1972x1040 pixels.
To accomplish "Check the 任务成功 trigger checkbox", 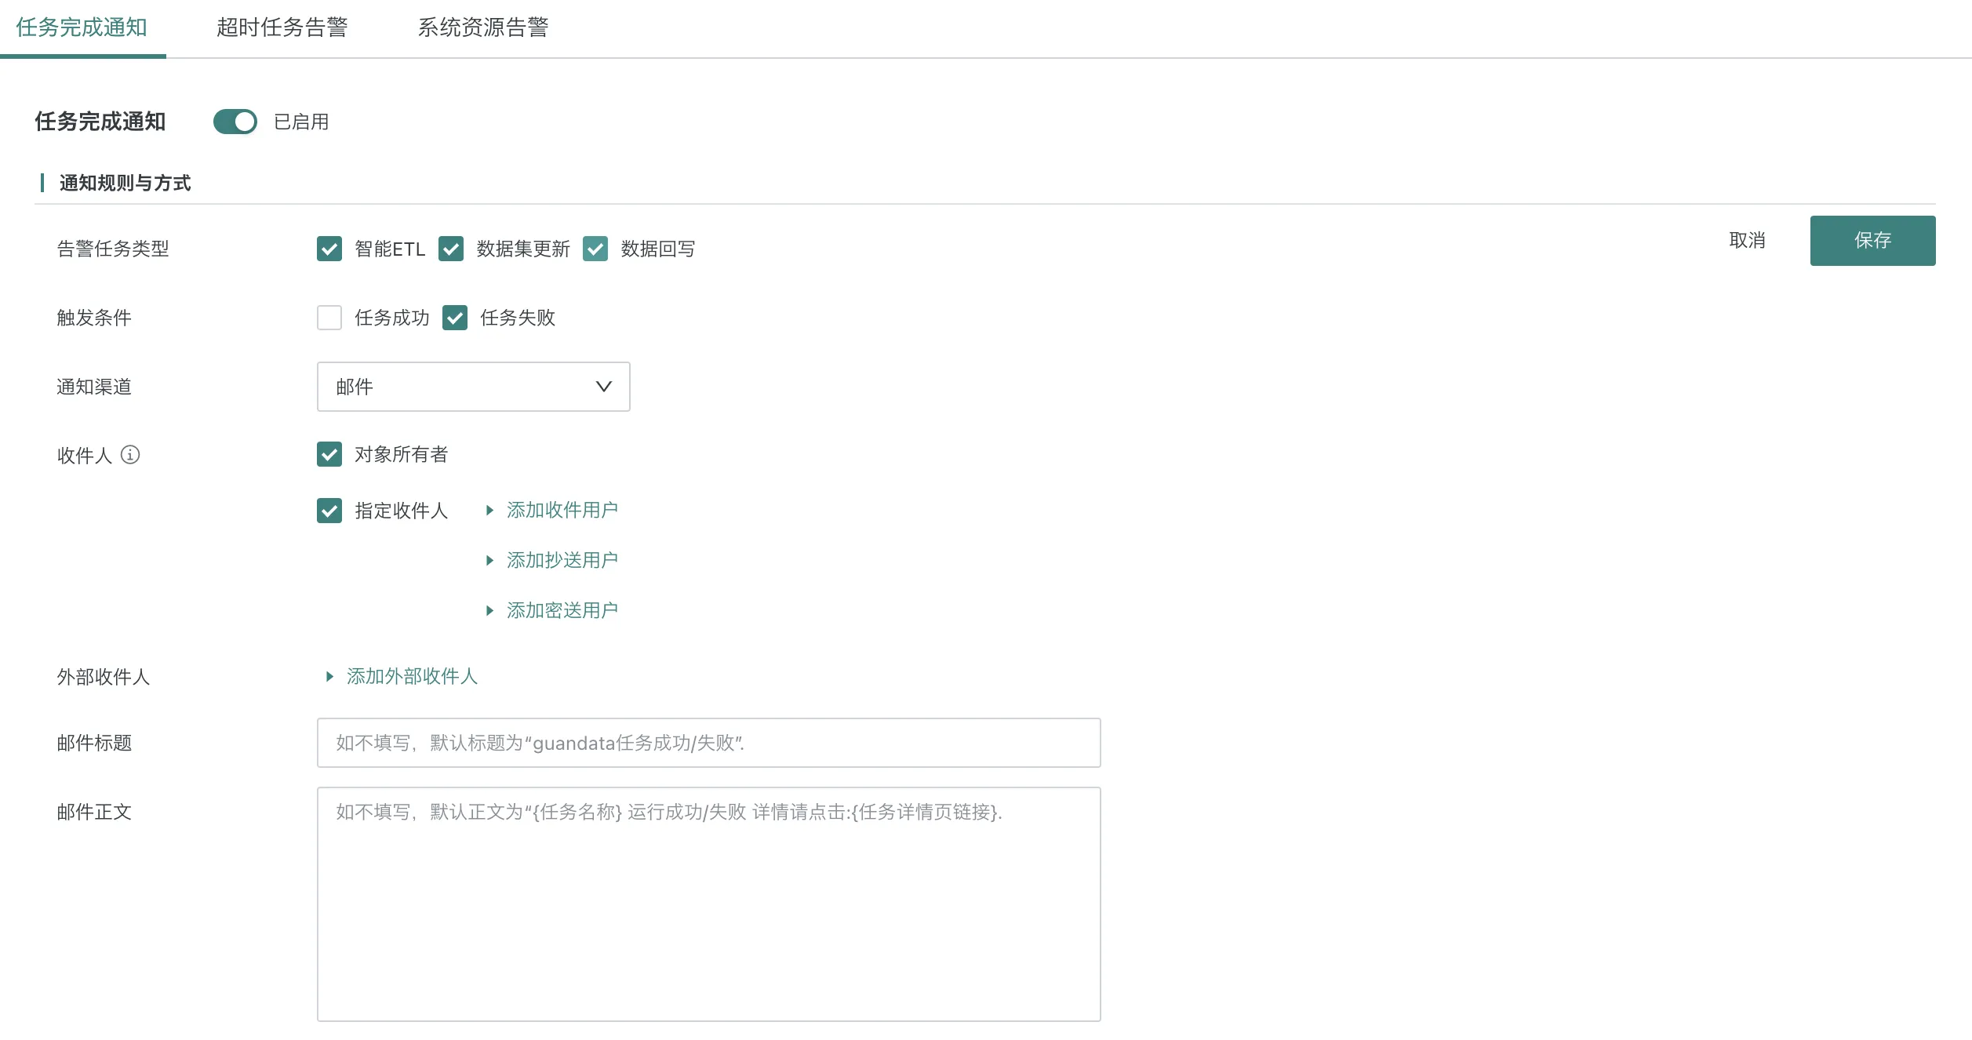I will click(x=329, y=318).
